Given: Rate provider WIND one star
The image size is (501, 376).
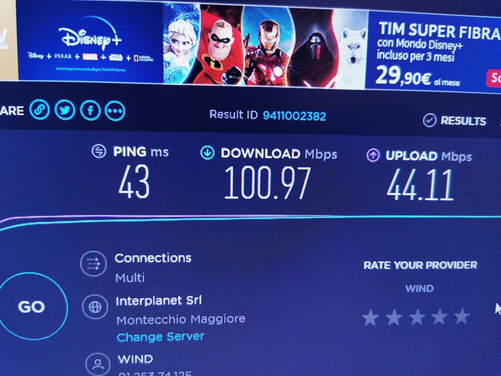Looking at the screenshot, I should click(370, 317).
